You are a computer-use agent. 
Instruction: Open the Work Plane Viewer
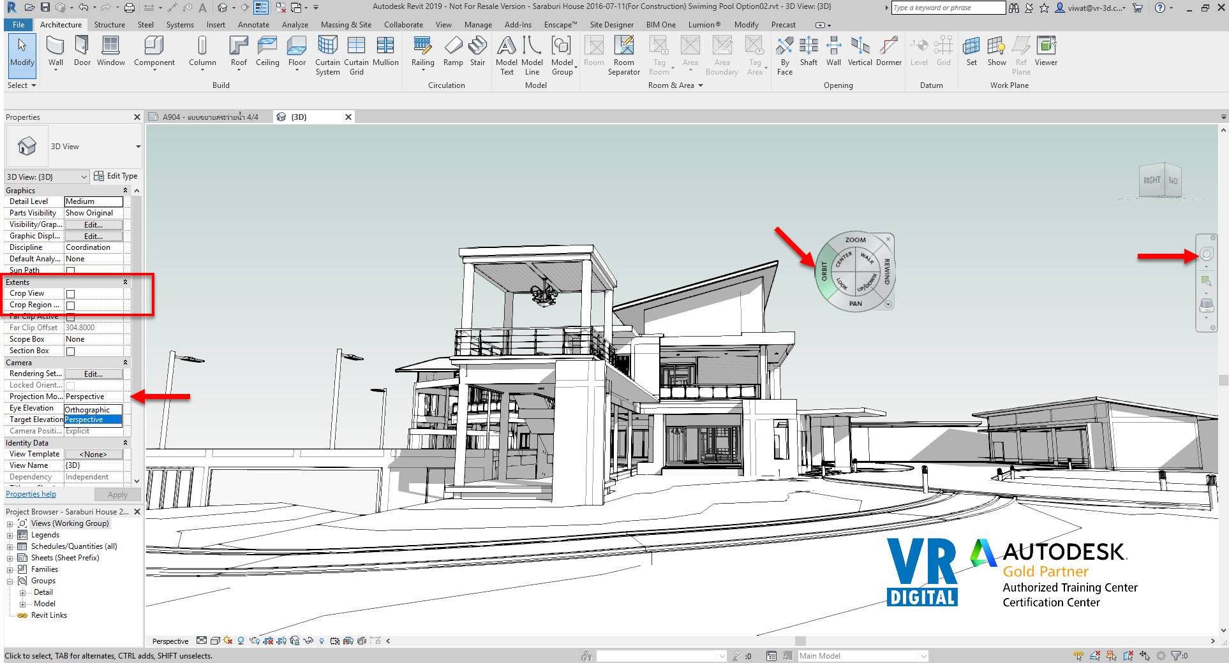[x=1046, y=52]
